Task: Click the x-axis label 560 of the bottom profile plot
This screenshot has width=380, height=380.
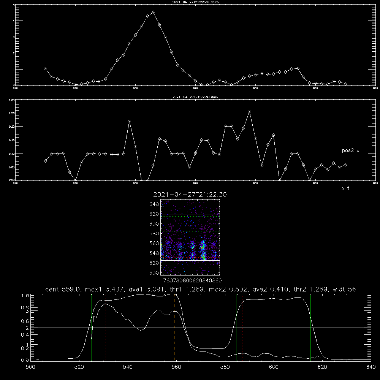Action: coord(176,367)
